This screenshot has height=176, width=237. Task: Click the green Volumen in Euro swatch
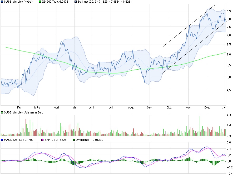point(2,112)
